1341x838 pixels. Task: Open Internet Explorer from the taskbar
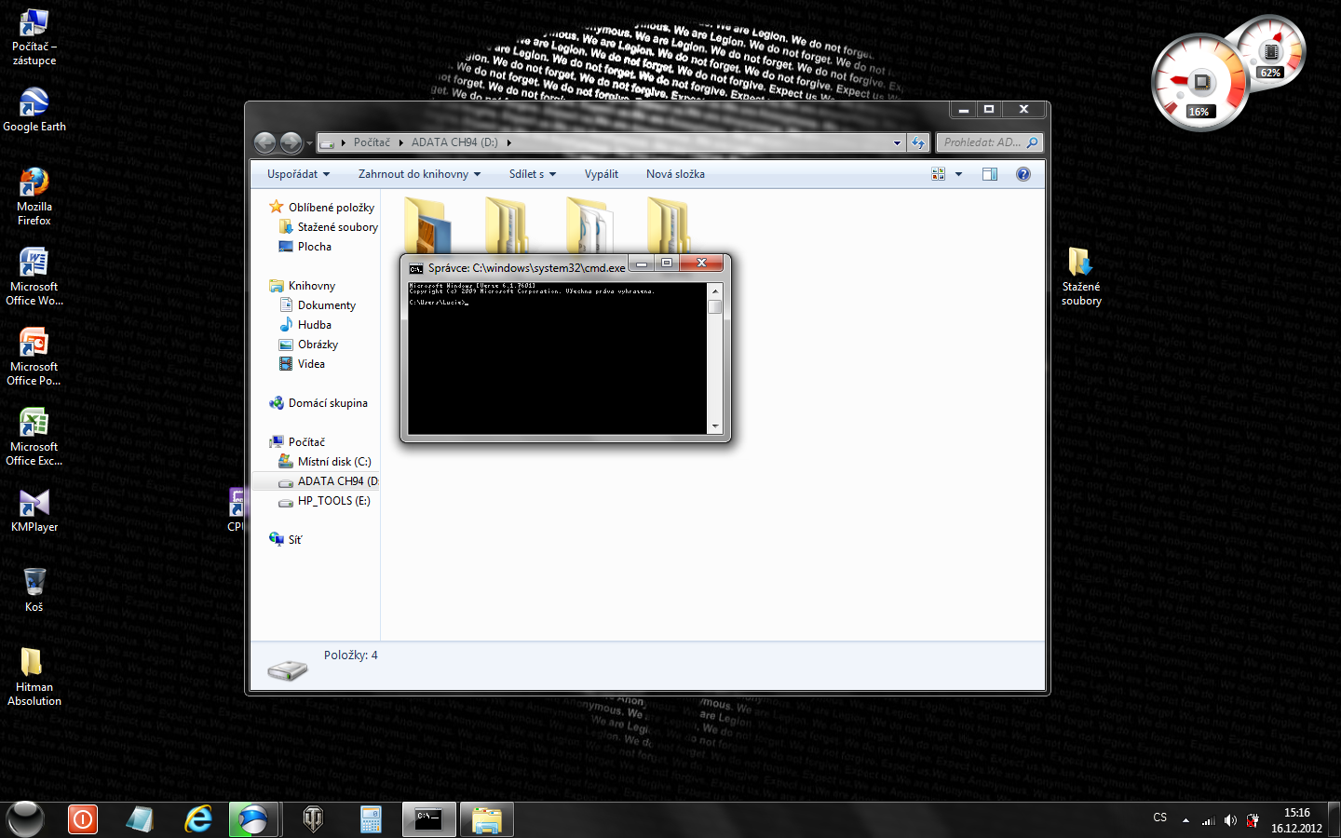coord(198,820)
